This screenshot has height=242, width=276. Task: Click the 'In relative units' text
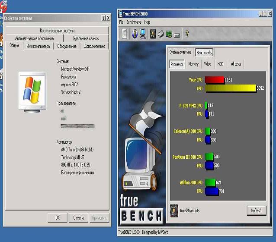click(x=190, y=211)
